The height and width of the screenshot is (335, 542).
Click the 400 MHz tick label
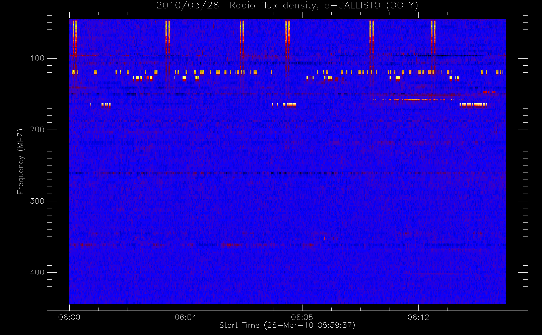pyautogui.click(x=37, y=272)
